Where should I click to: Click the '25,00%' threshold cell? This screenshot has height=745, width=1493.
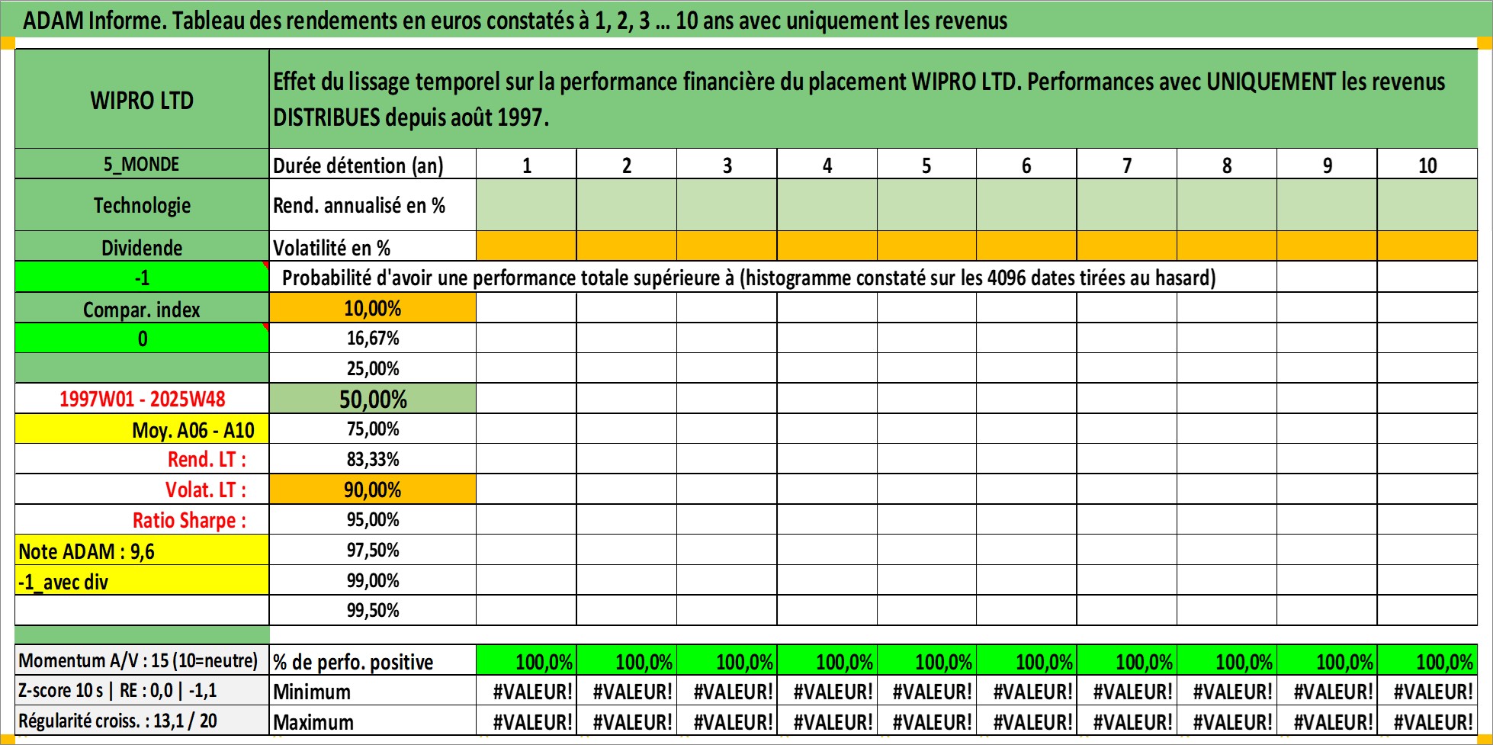click(373, 368)
